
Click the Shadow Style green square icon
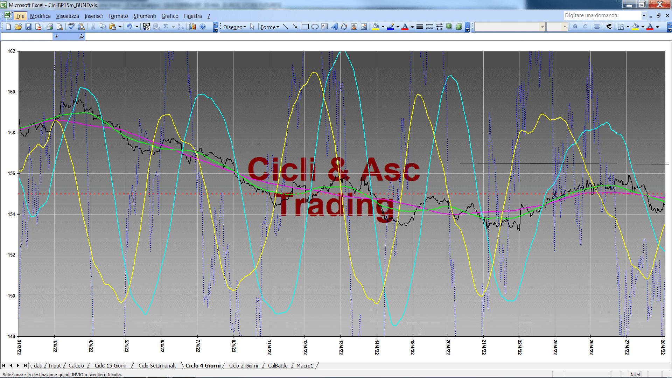coord(449,27)
